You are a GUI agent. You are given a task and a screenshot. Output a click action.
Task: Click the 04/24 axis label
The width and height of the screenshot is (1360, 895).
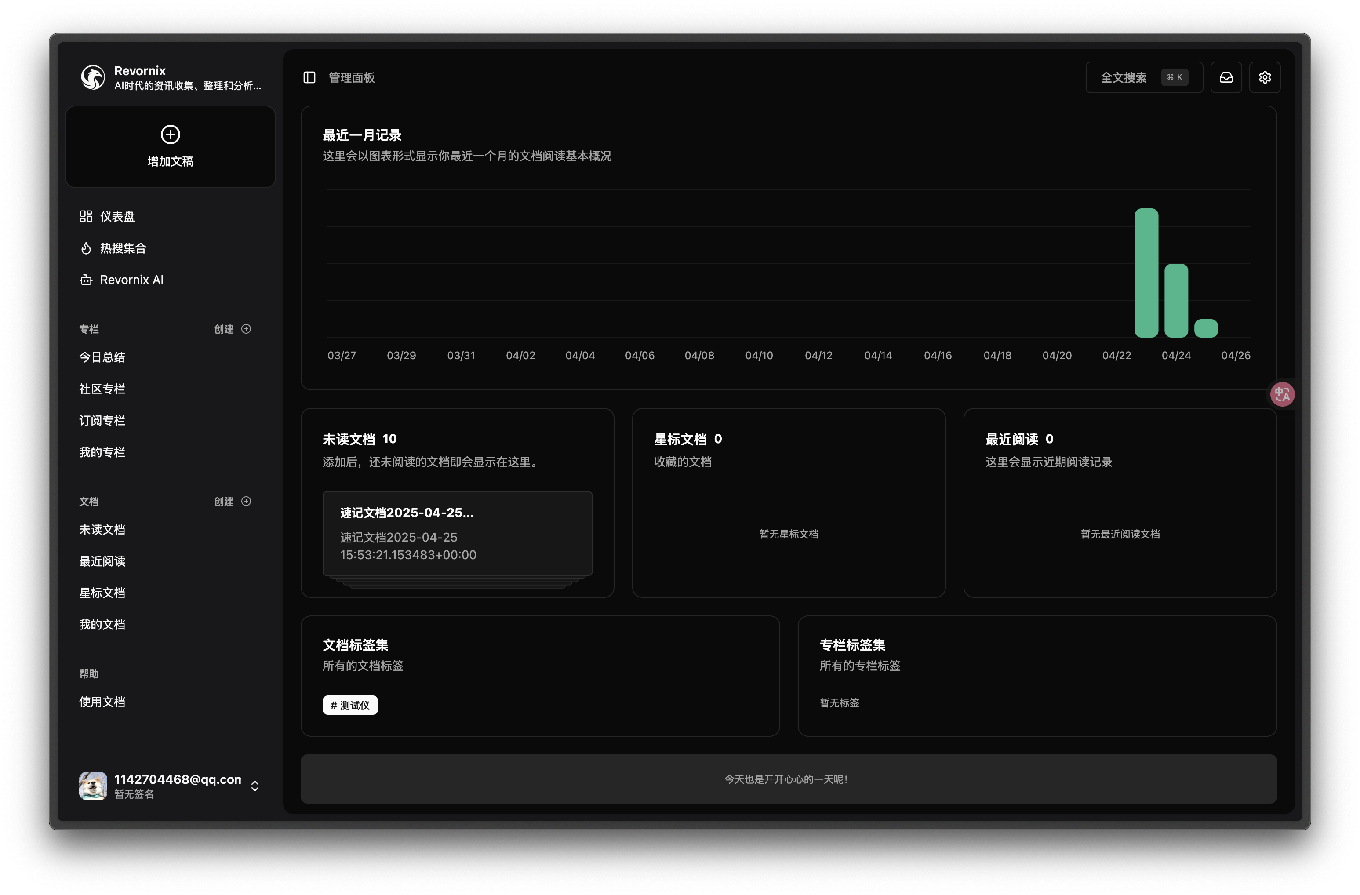[1176, 355]
